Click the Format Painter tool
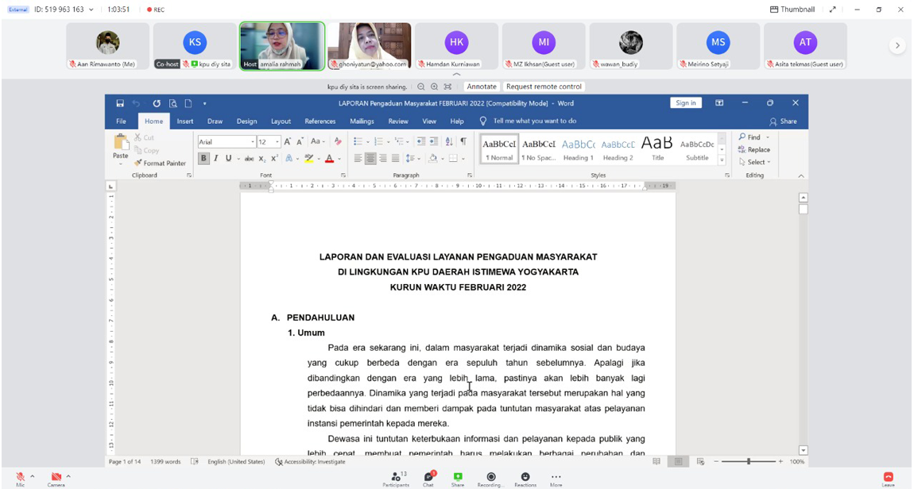914x489 pixels. [160, 163]
